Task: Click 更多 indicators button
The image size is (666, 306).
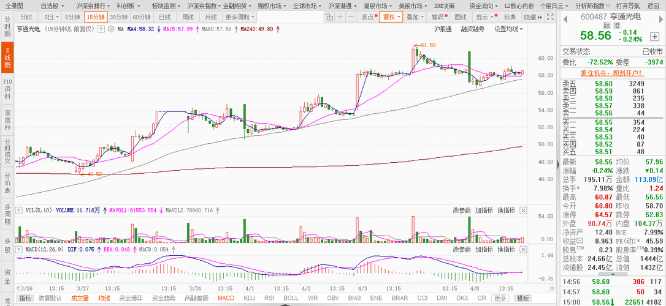Action: coord(500,298)
